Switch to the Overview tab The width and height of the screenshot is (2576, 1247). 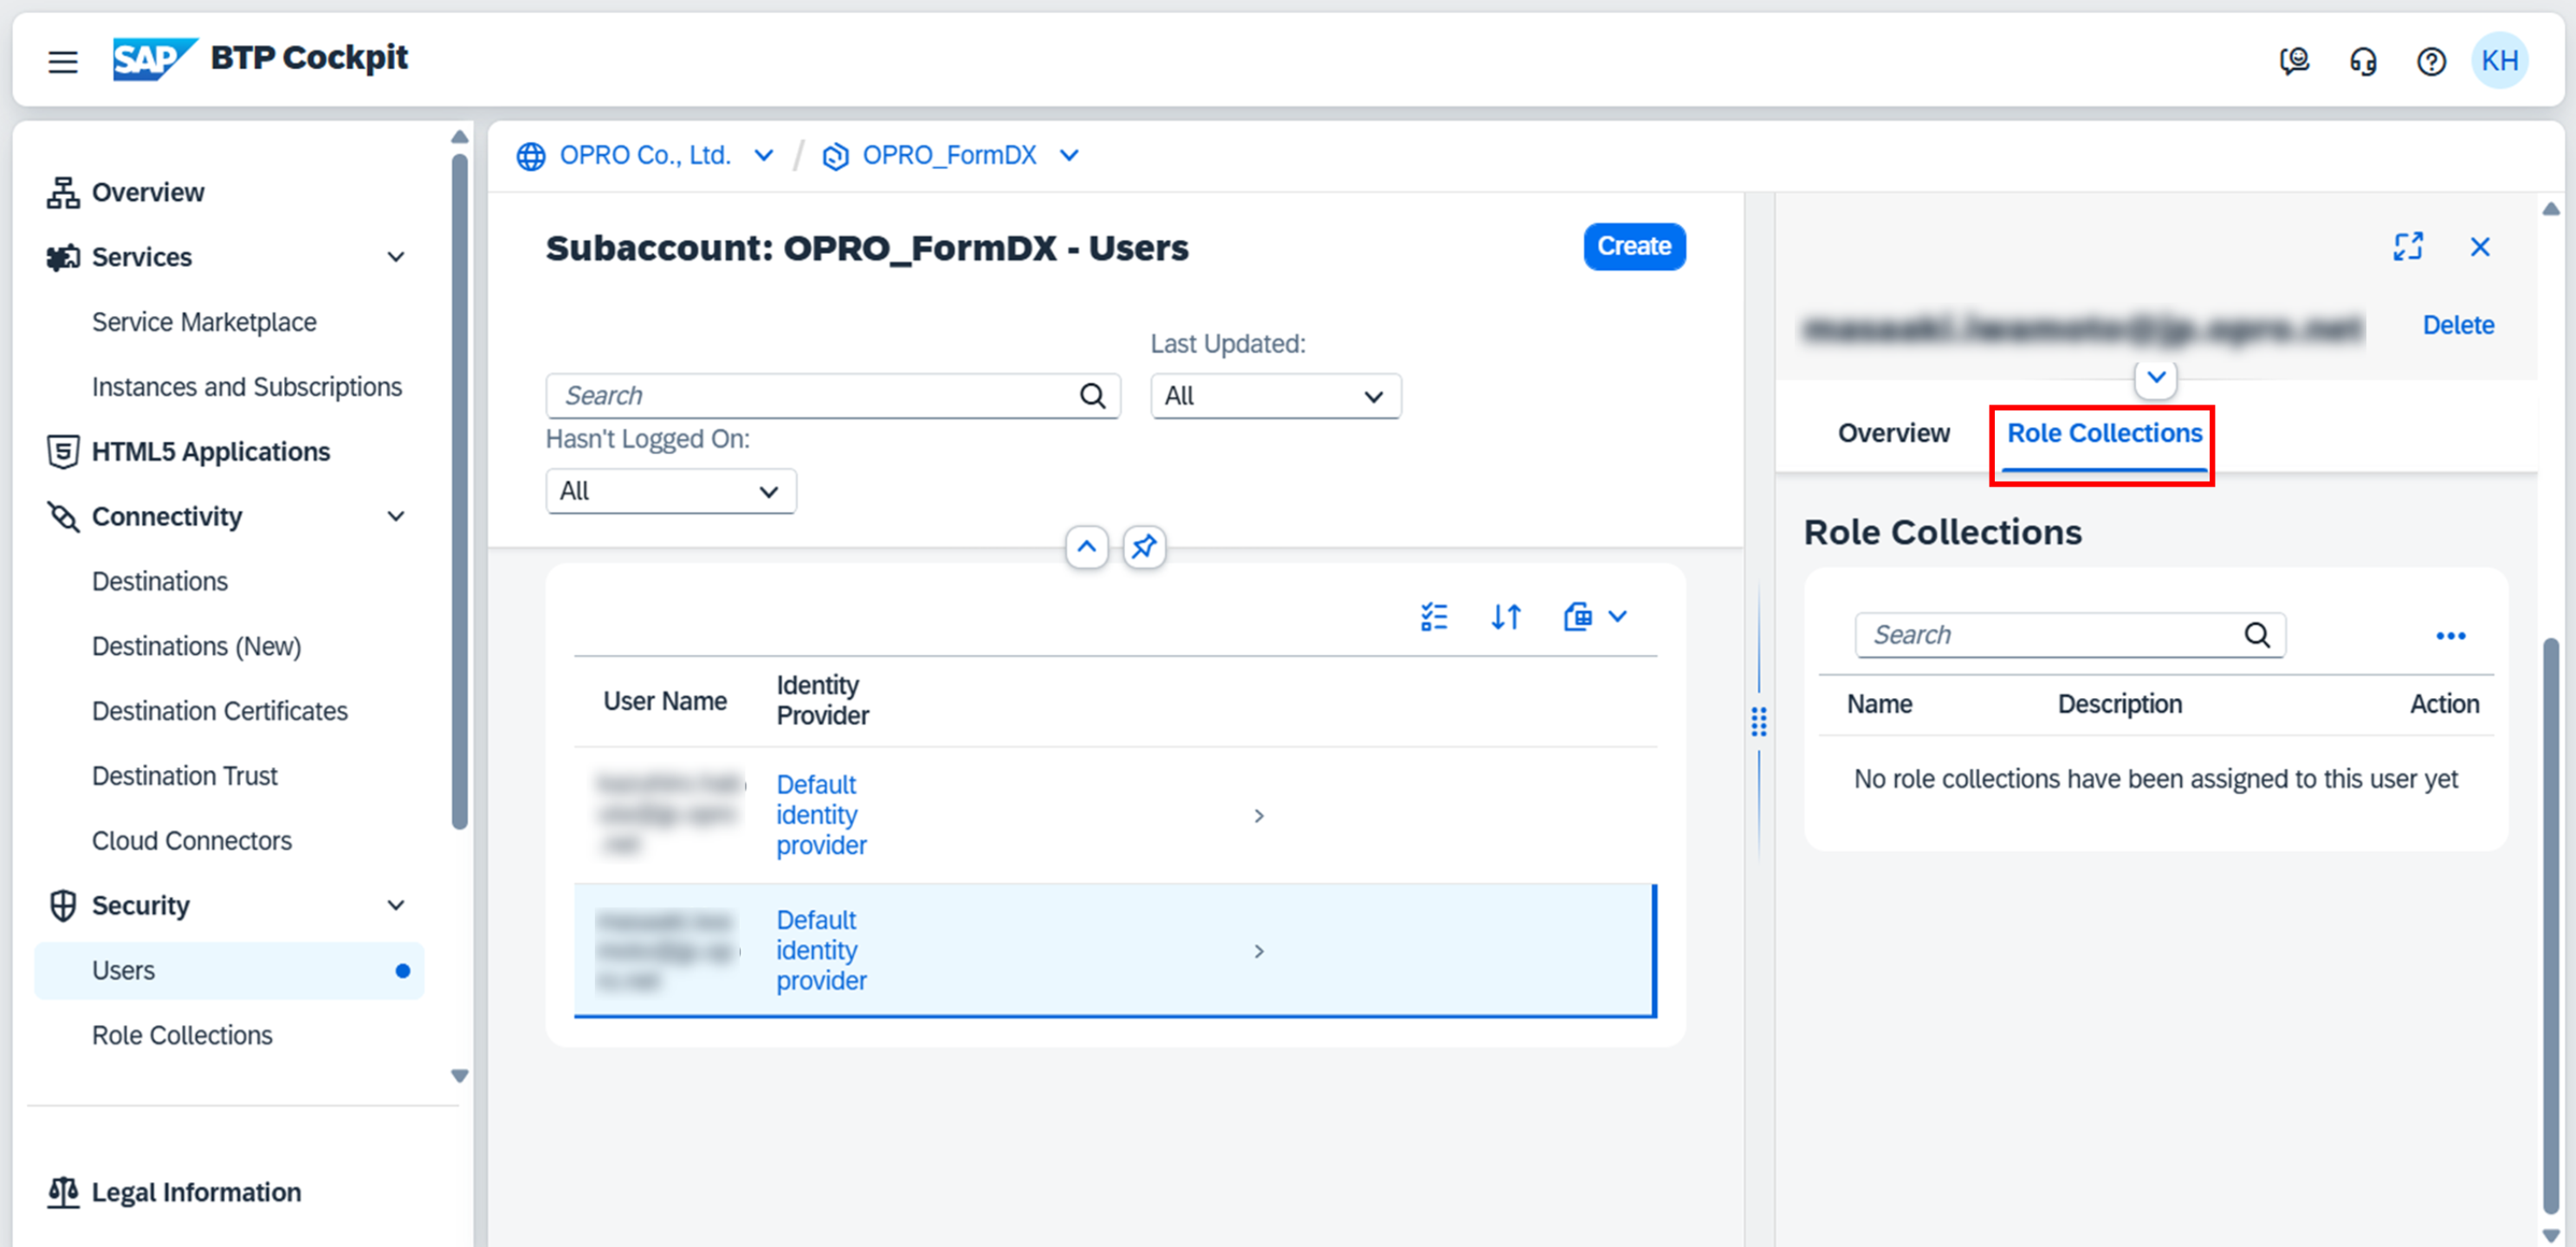(x=1893, y=433)
